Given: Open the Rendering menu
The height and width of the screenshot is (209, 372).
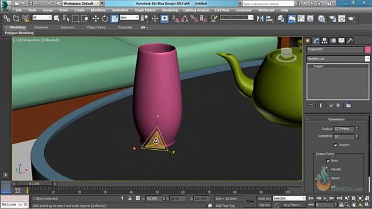Looking at the screenshot, I should (170, 10).
